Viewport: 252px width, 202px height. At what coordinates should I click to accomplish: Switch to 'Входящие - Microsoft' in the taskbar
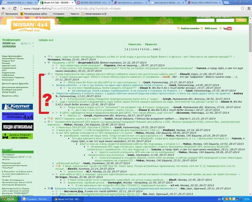click(x=36, y=199)
